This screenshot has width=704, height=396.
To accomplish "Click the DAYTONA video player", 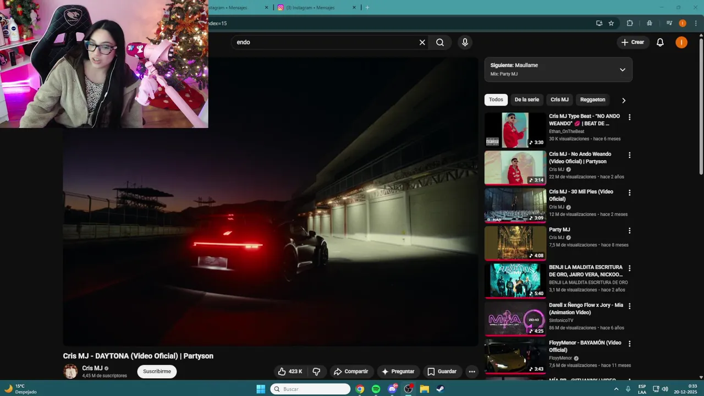I will [x=271, y=201].
